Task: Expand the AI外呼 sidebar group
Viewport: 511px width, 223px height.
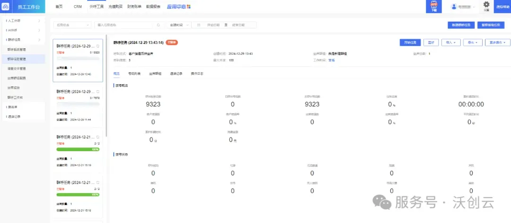Action: click(x=23, y=30)
